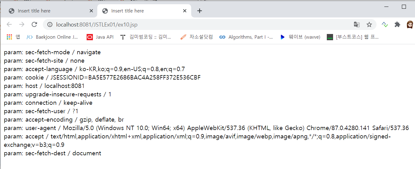
Task: Click 'param: sec-fetch-mode / navigate' line
Action: 52,52
